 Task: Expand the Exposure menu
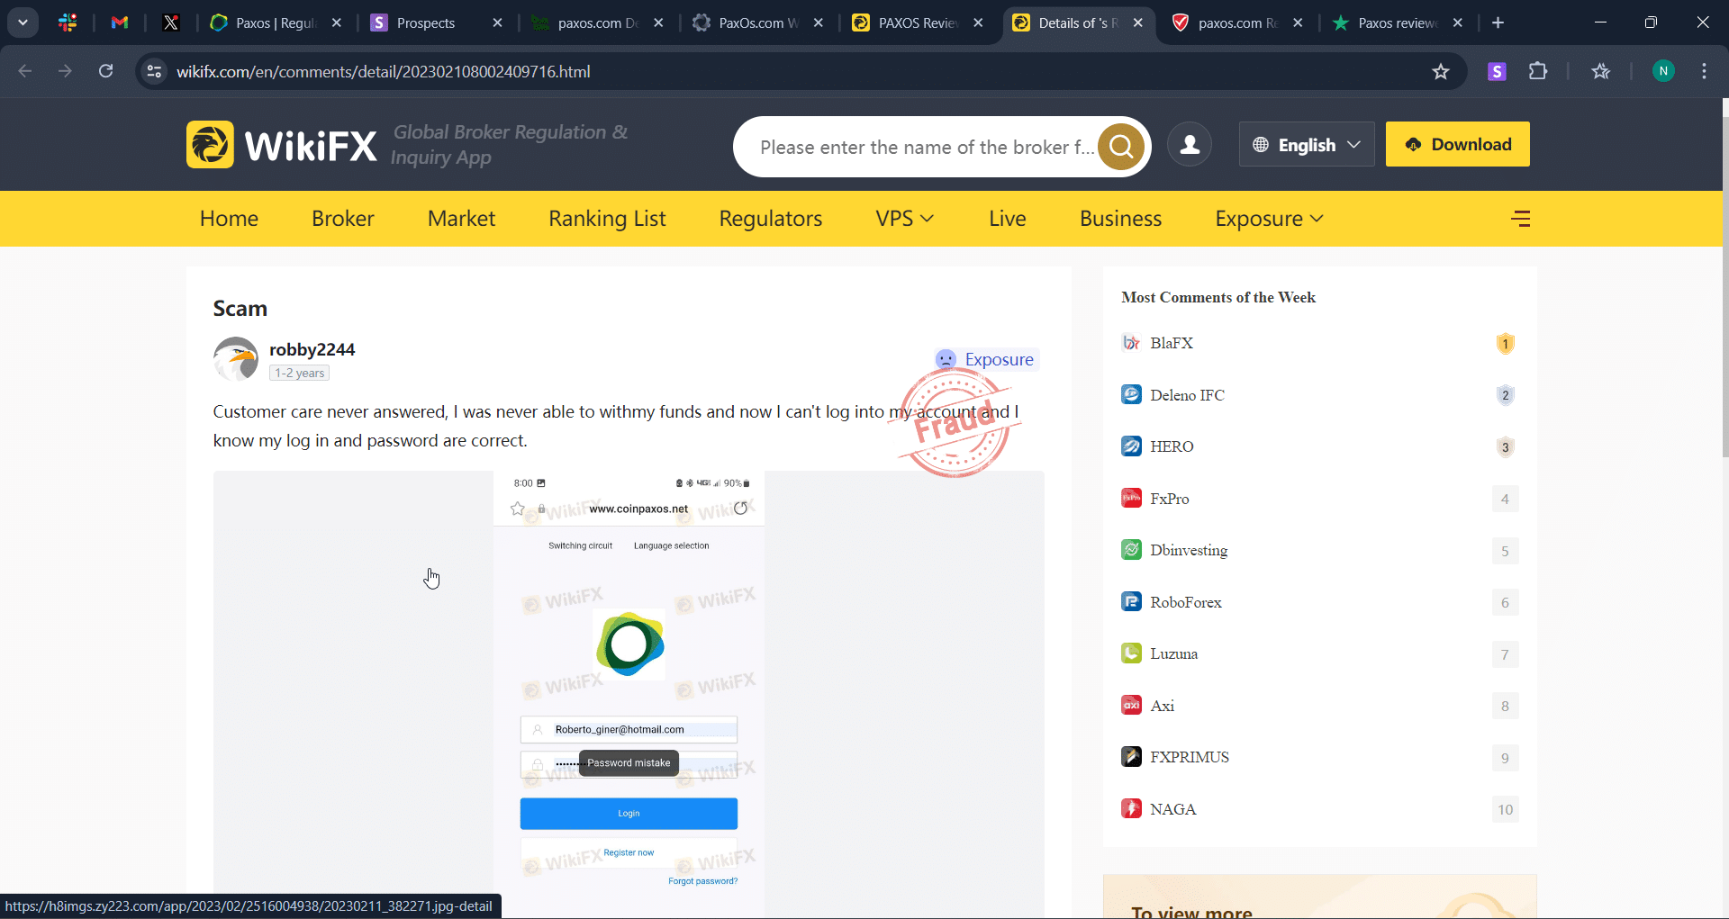pos(1269,219)
